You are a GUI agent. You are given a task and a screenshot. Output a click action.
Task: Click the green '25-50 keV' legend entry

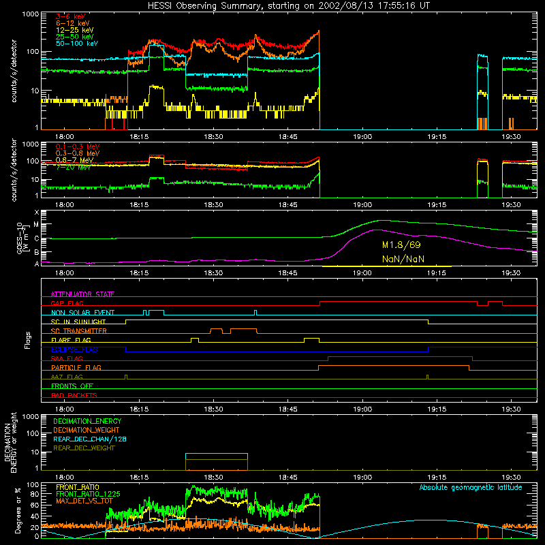tap(75, 37)
